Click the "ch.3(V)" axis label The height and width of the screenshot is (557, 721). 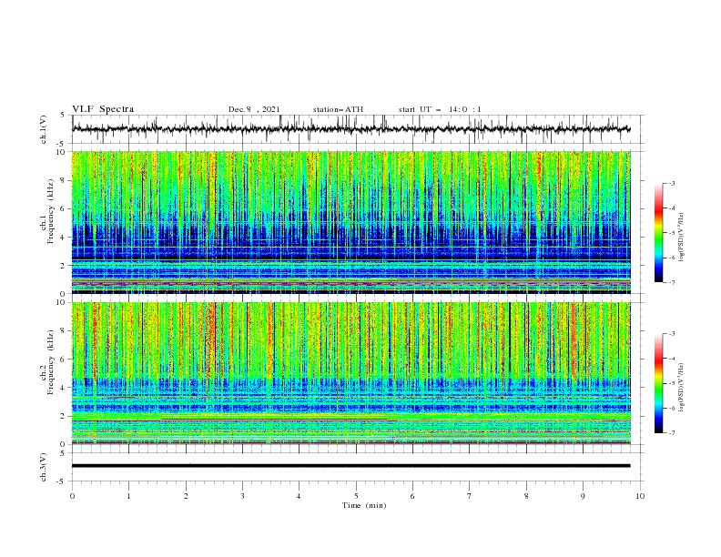coord(44,467)
